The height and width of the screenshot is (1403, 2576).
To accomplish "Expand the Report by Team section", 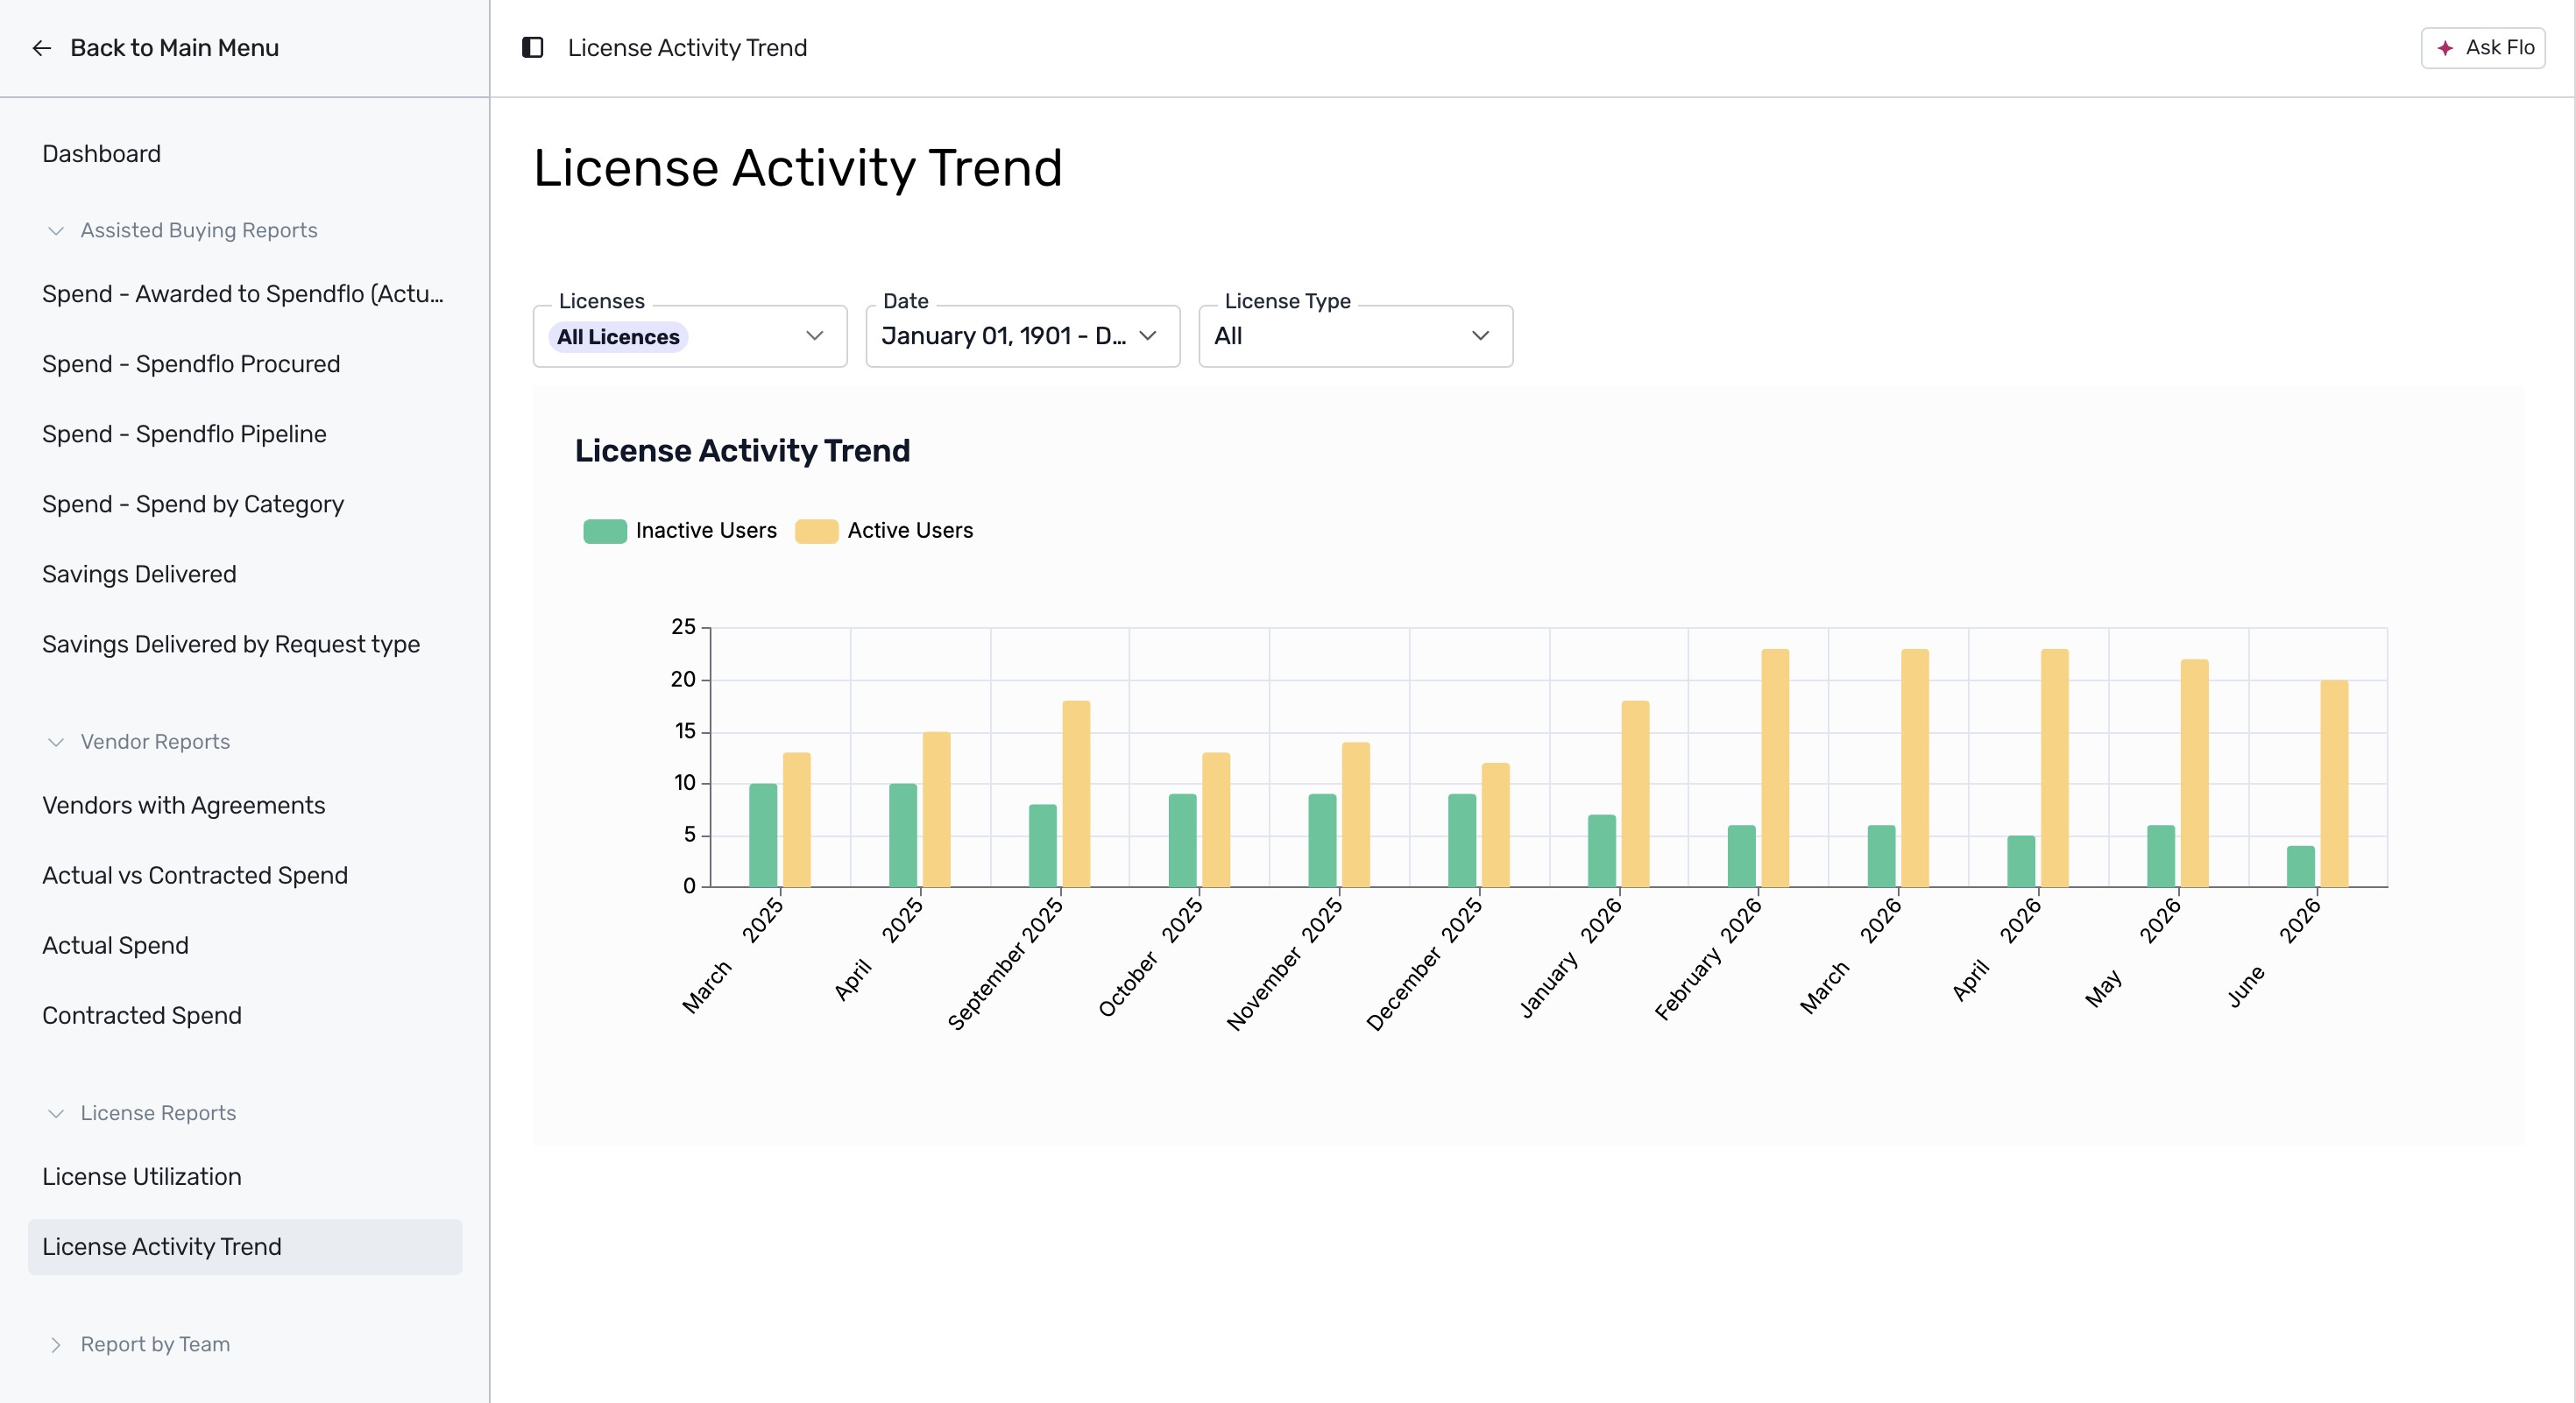I will 56,1345.
